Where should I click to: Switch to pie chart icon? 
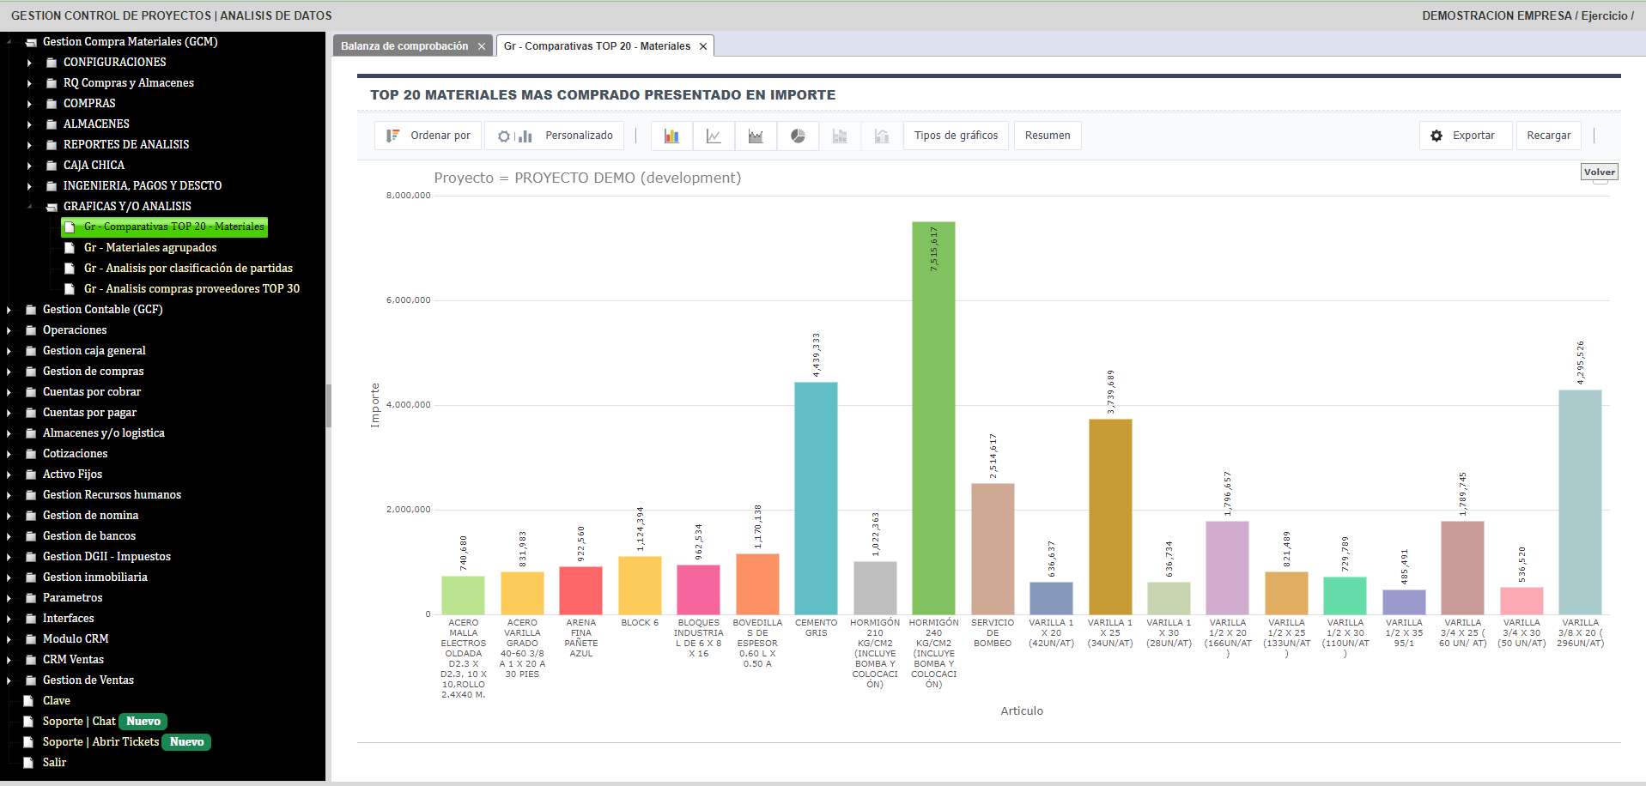(x=798, y=136)
